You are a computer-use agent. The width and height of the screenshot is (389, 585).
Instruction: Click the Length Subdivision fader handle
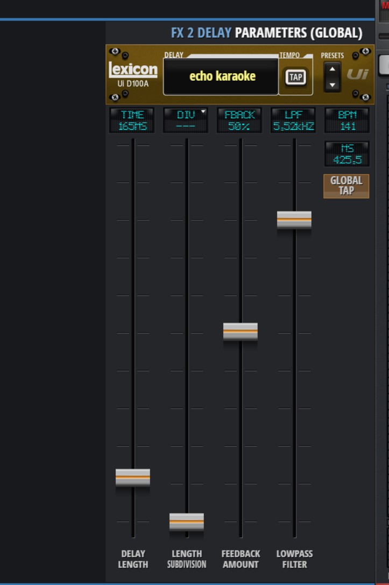(x=187, y=521)
